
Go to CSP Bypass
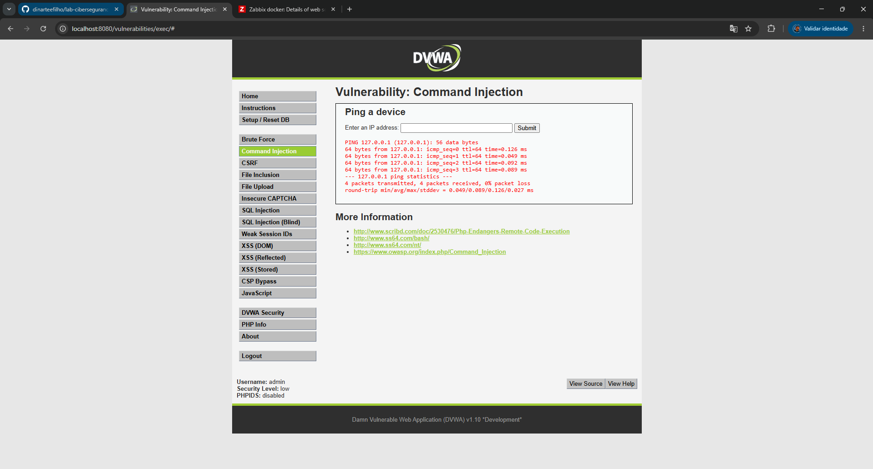278,281
